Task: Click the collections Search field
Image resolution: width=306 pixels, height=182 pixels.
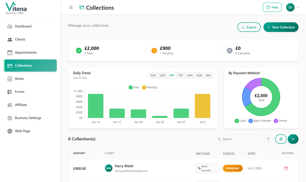Action: 238,139
